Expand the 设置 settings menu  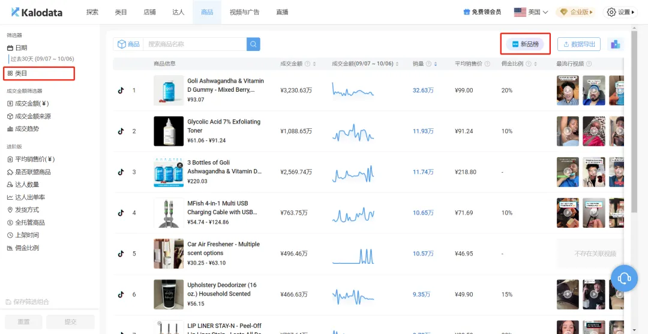coord(620,12)
